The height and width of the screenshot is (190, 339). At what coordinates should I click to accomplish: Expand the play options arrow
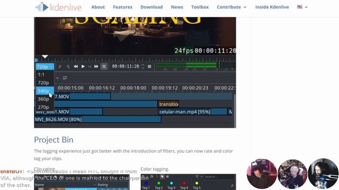tap(90, 67)
